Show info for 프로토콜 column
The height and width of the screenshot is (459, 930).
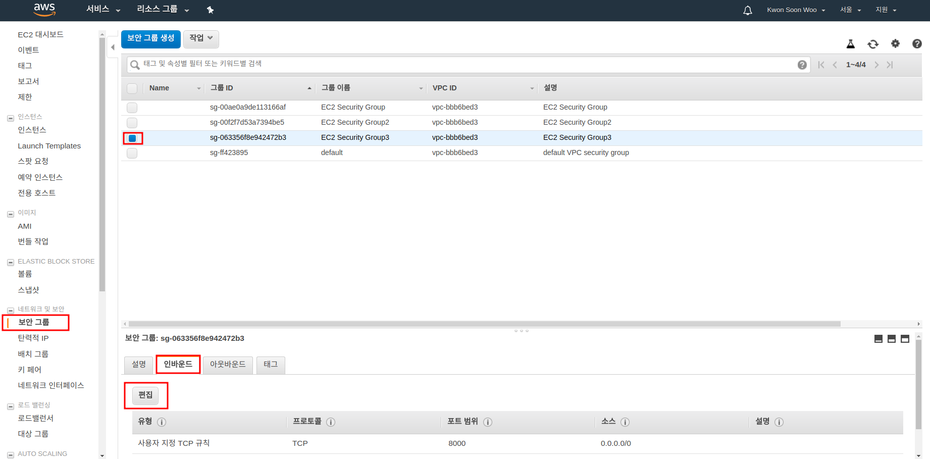click(331, 422)
